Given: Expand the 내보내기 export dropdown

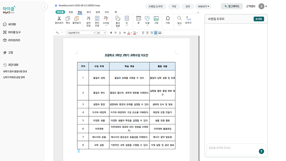Looking at the screenshot, I should click(204, 6).
